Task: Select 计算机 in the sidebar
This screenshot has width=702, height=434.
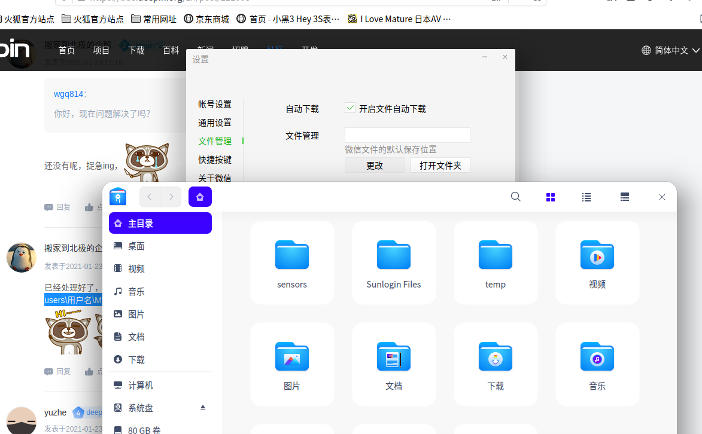Action: [141, 386]
